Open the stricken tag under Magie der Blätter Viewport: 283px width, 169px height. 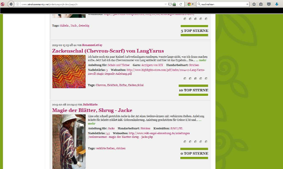coord(121,148)
